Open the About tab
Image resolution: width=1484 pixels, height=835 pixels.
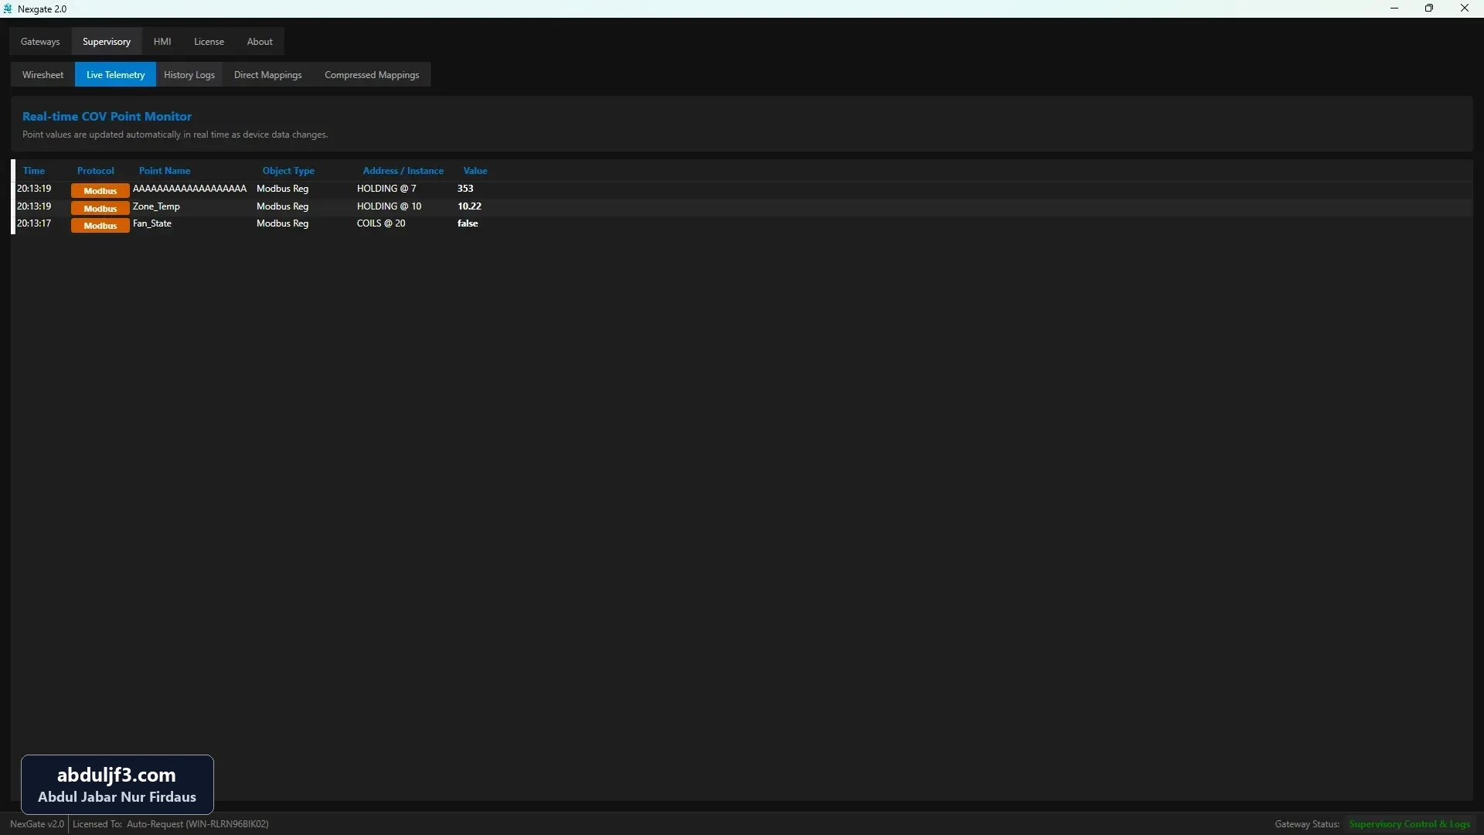click(260, 42)
